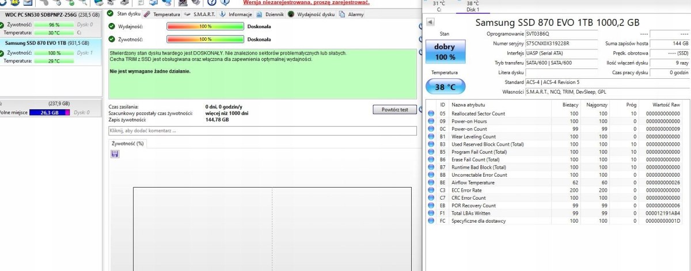Click status orb for CRC Error Count

[x=431, y=198]
